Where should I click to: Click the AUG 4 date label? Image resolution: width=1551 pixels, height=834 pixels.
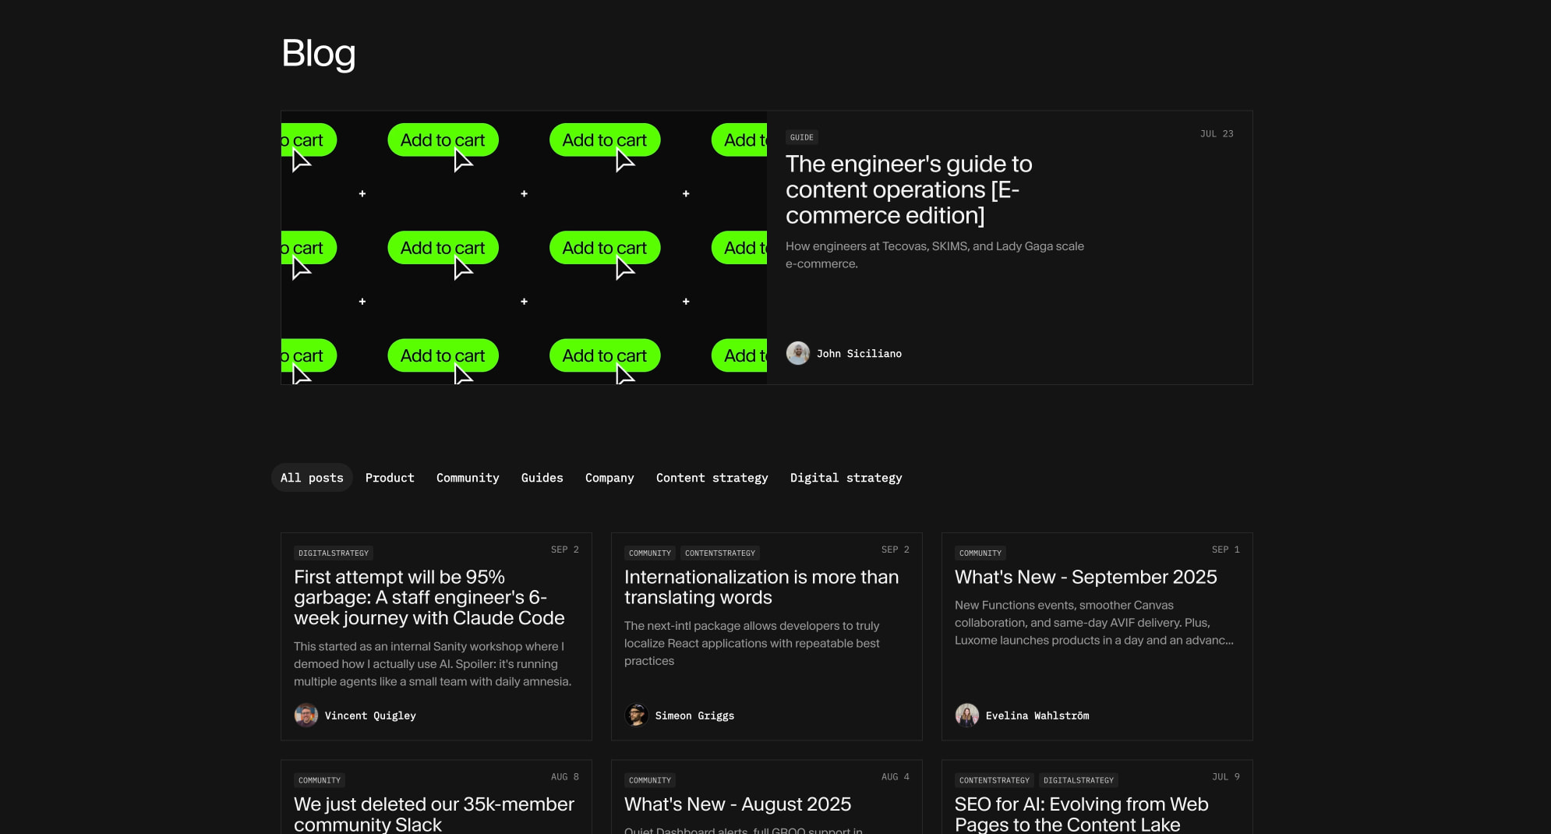(x=896, y=777)
